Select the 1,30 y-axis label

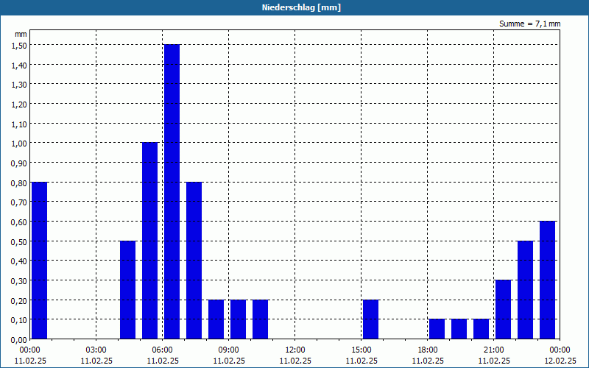pos(18,85)
